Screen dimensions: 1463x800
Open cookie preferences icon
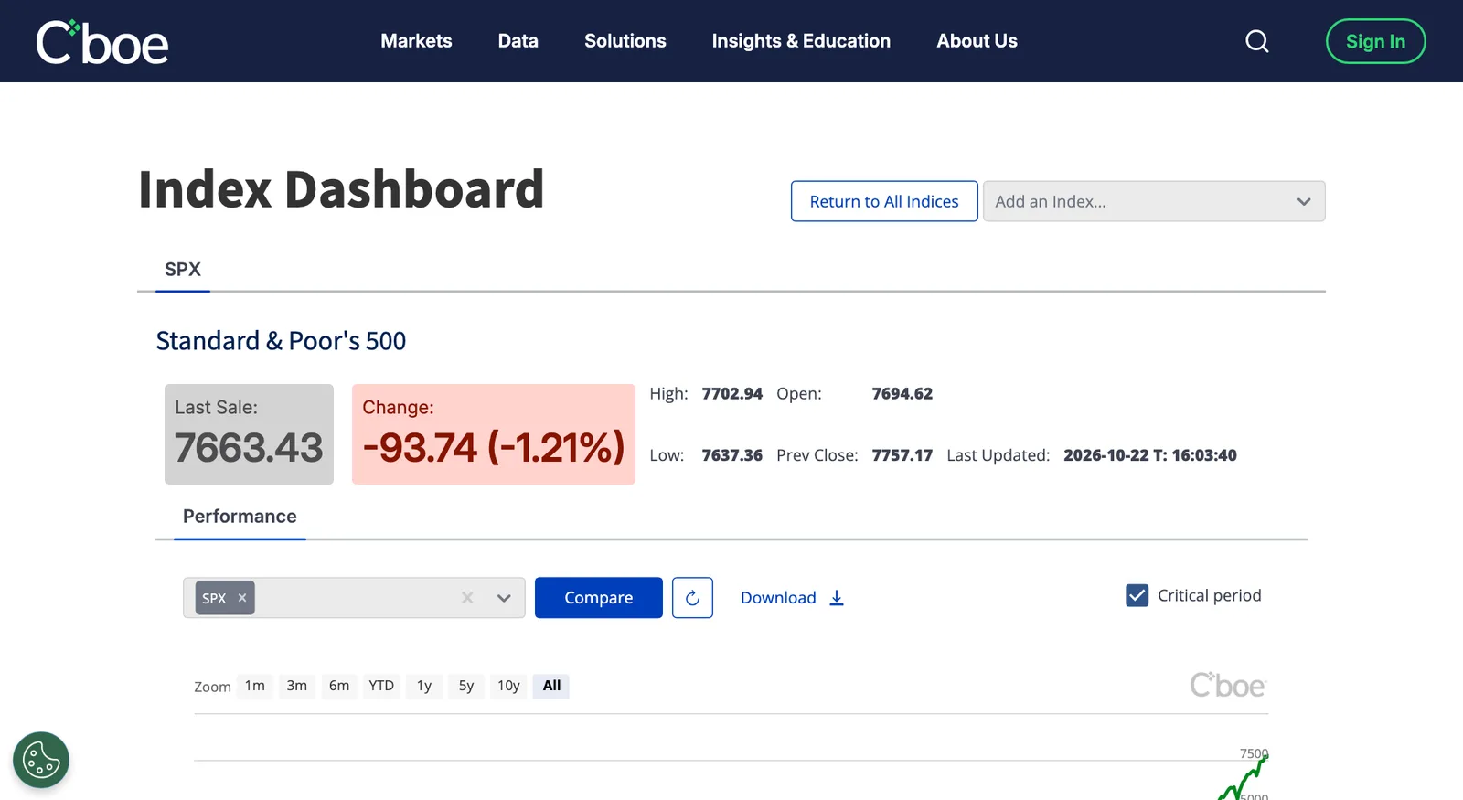[x=41, y=760]
